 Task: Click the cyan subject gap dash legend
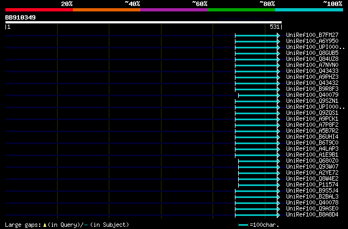(x=86, y=225)
